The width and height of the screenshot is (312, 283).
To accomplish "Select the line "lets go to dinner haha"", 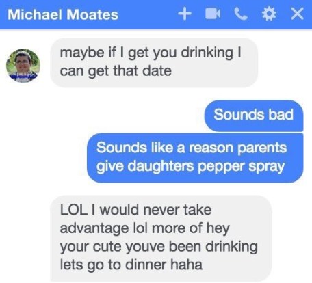I will pyautogui.click(x=131, y=265).
